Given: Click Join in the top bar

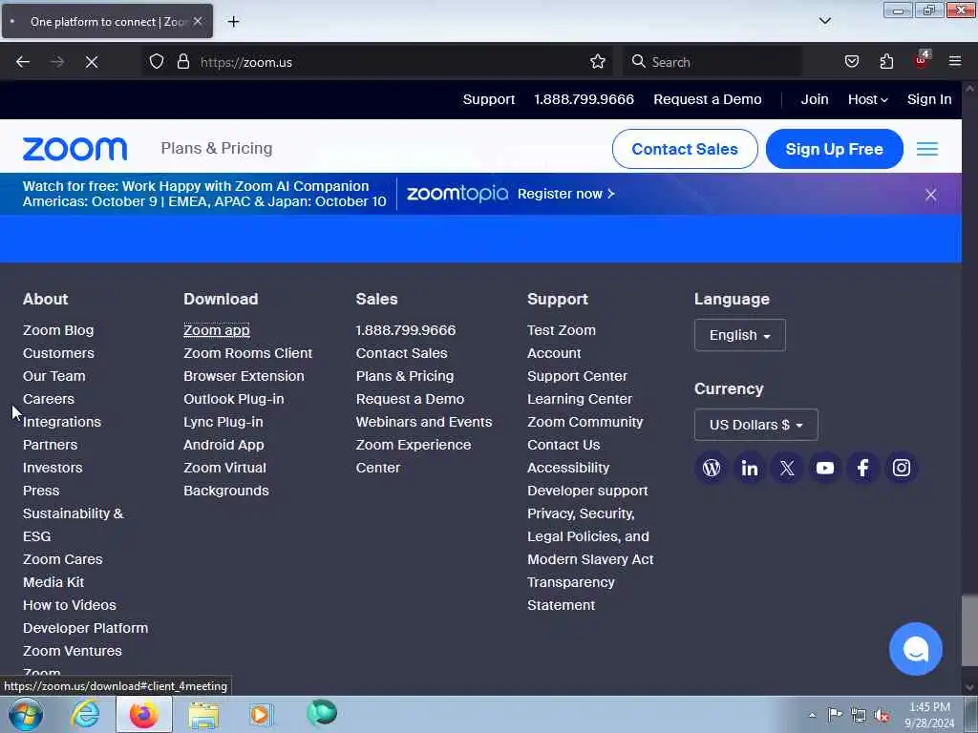Looking at the screenshot, I should coord(815,99).
